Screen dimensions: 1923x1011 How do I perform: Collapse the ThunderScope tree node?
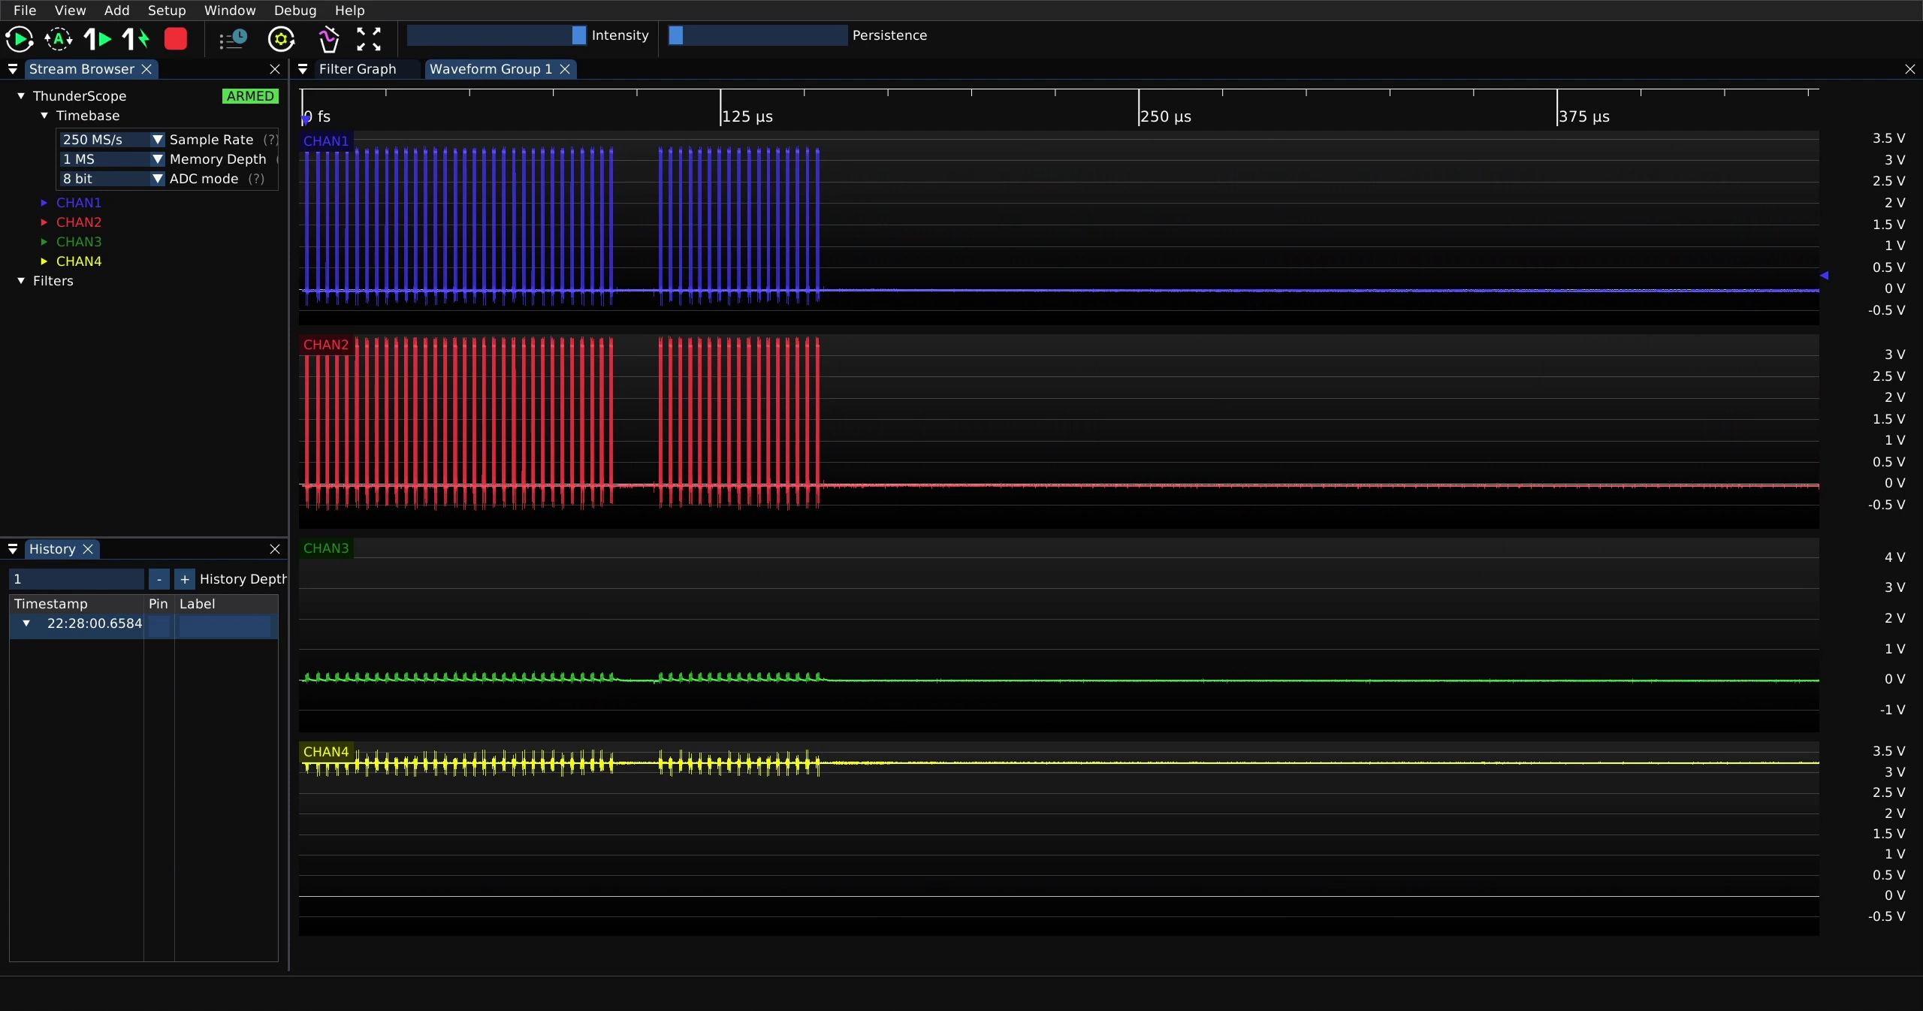point(21,96)
